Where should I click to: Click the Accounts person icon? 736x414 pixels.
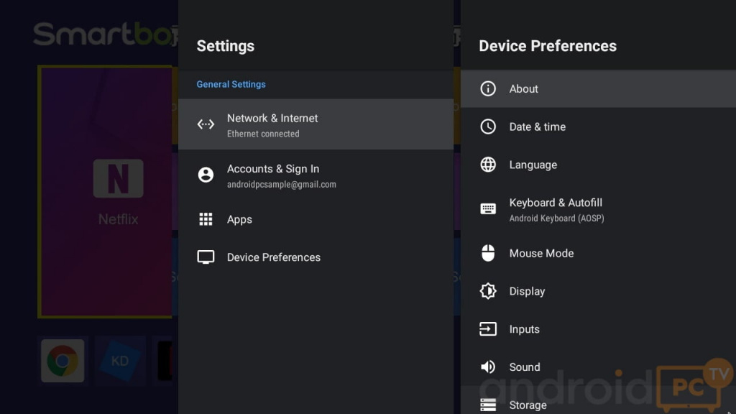coord(206,175)
